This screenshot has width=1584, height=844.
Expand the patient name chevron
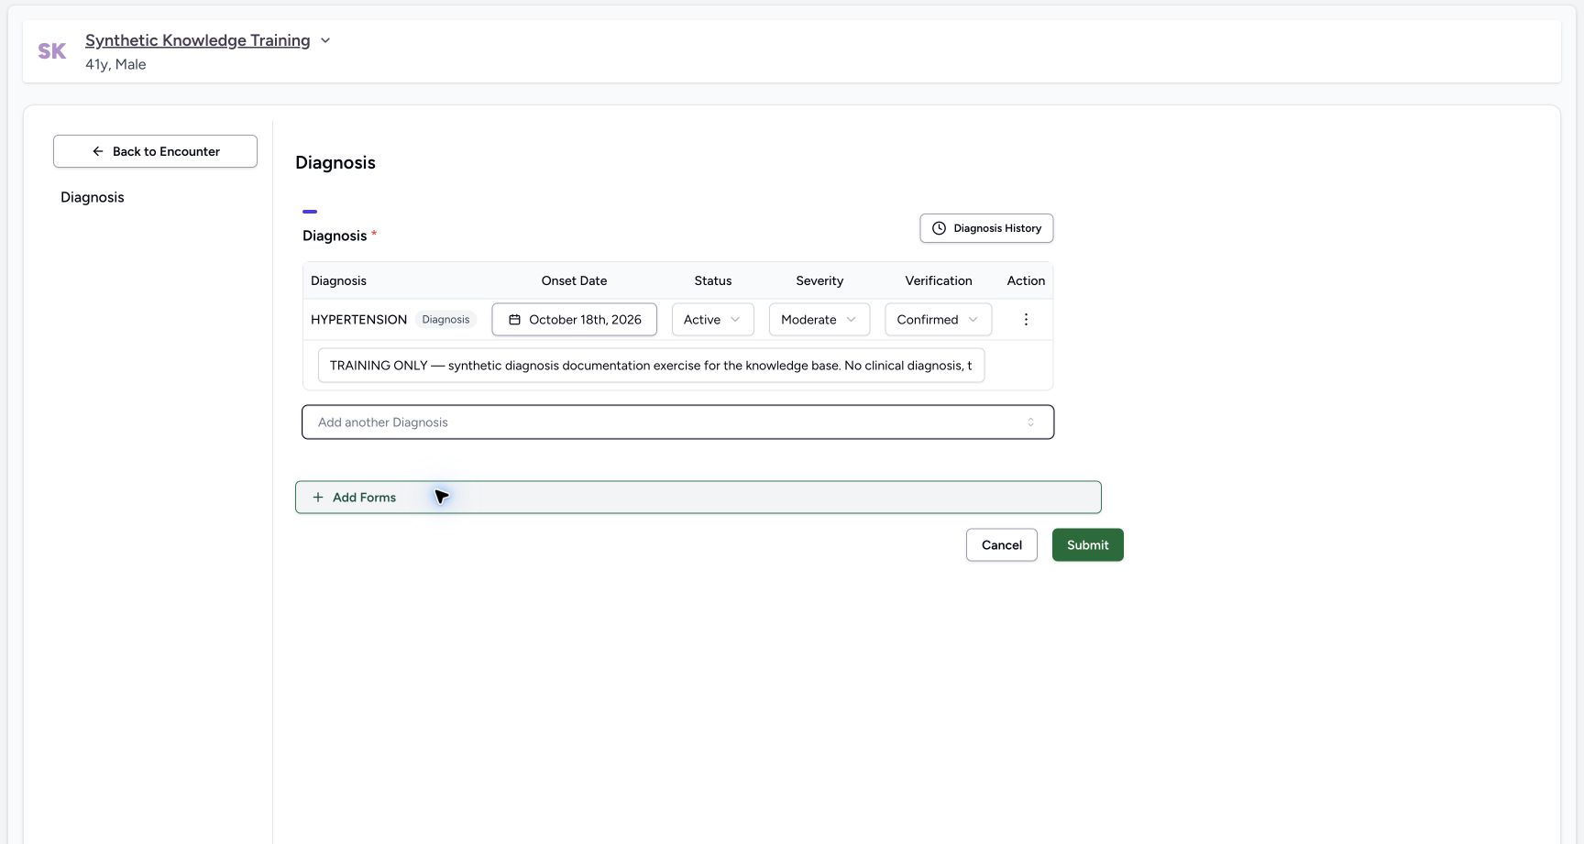[x=325, y=40]
